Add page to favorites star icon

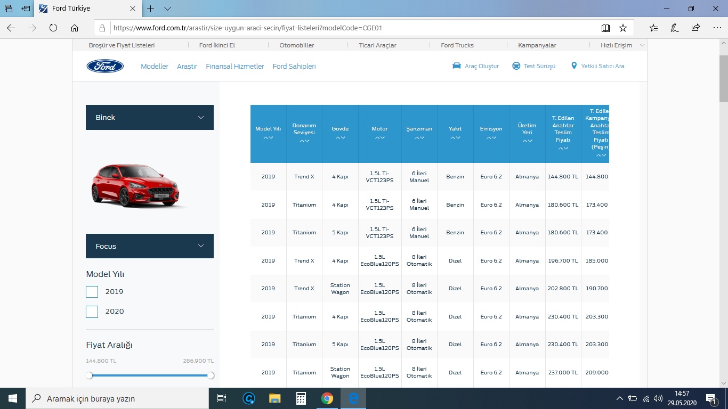pyautogui.click(x=623, y=28)
